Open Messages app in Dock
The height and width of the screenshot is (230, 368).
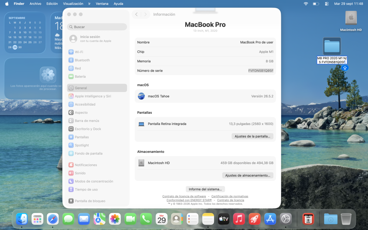click(68, 219)
